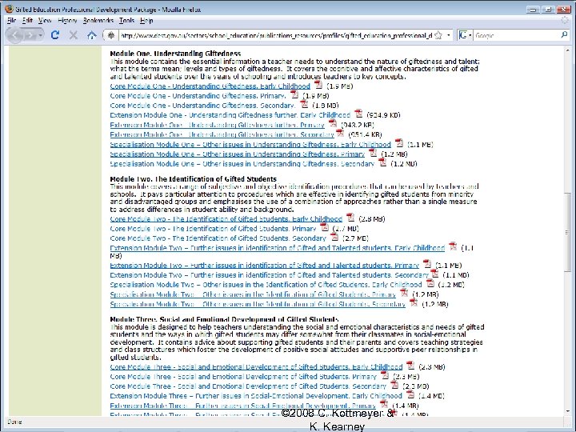Click PDF icon for Core Module Three Primary
The height and width of the screenshot is (432, 576).
tap(384, 375)
